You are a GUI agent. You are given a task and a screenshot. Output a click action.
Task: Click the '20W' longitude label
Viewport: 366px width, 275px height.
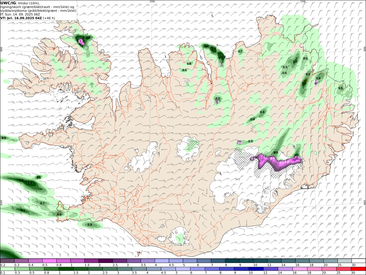point(152,1)
